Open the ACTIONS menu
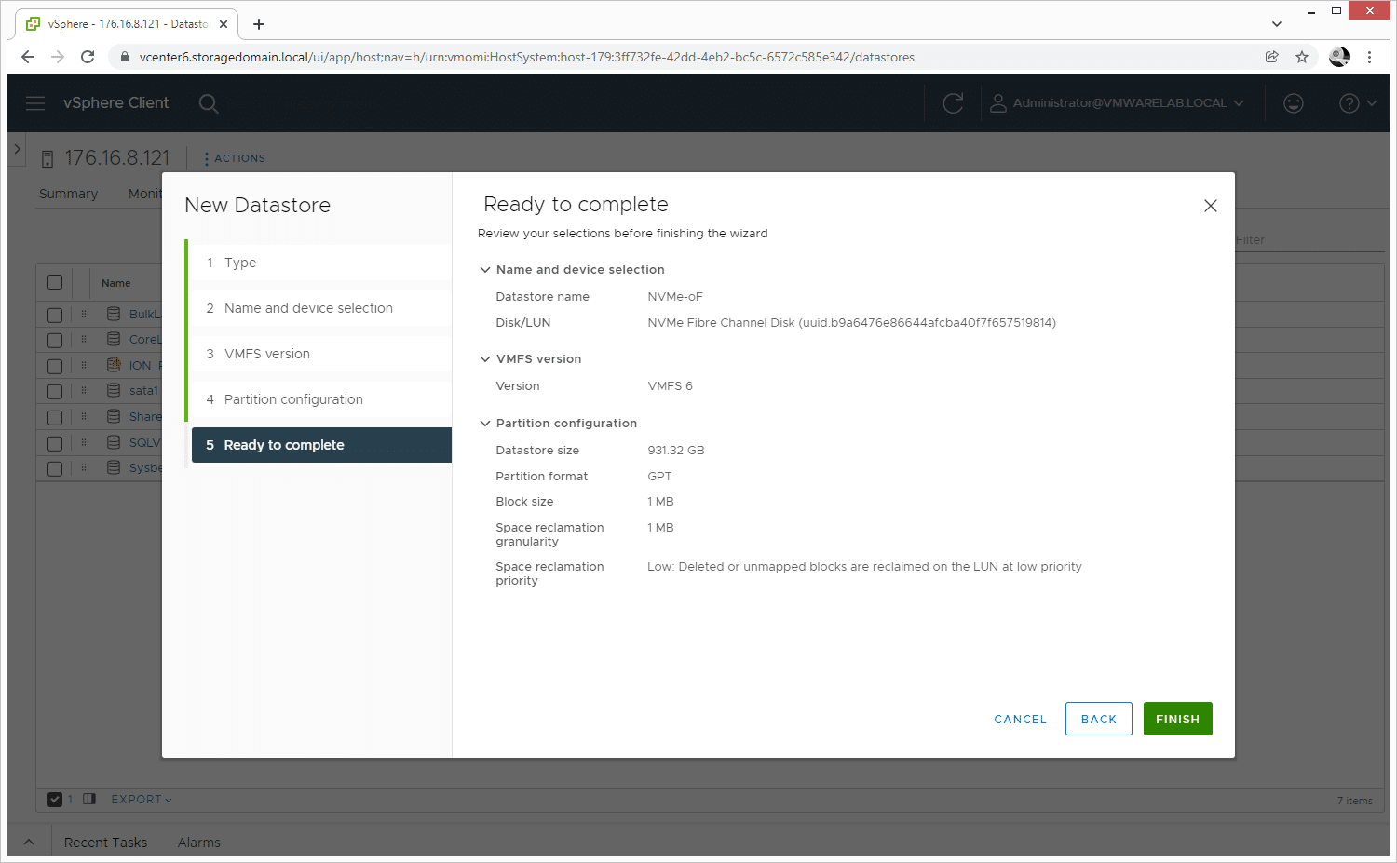Image resolution: width=1397 pixels, height=863 pixels. [235, 159]
